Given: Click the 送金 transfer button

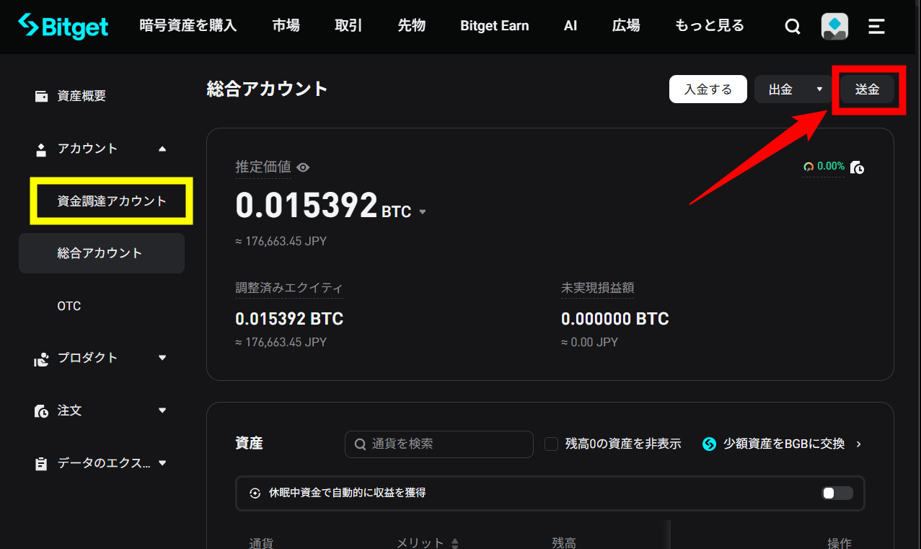Looking at the screenshot, I should click(x=867, y=89).
